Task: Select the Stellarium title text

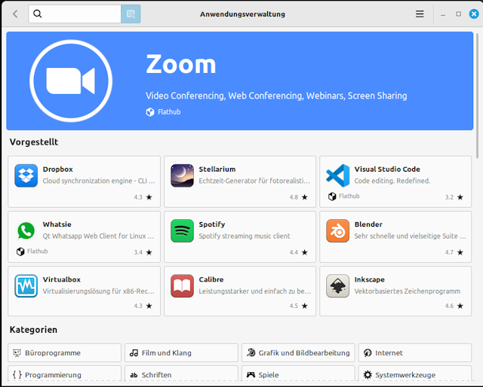Action: pos(217,169)
